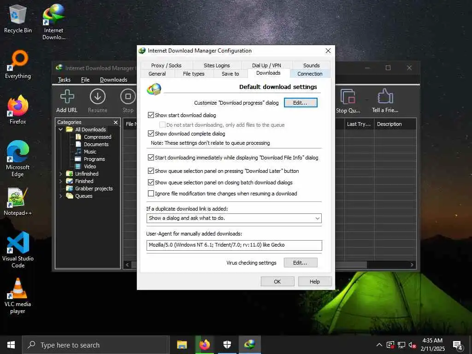Click the Description column header
This screenshot has width=472, height=354.
pyautogui.click(x=395, y=124)
